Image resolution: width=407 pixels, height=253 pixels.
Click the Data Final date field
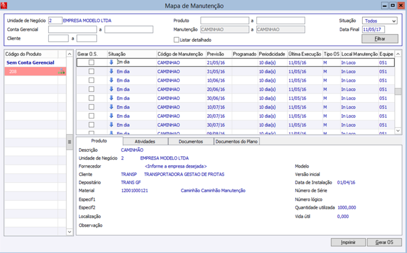[x=373, y=30]
